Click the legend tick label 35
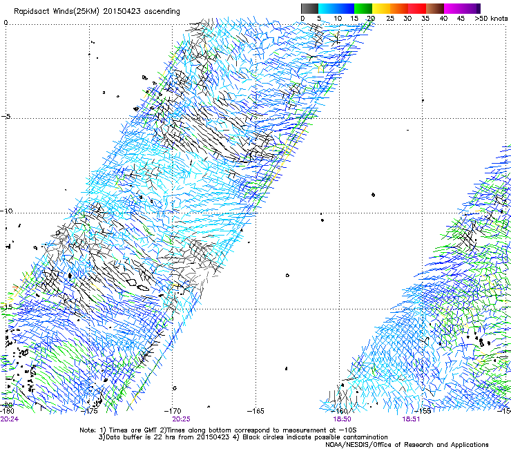This screenshot has width=511, height=449. (x=425, y=19)
